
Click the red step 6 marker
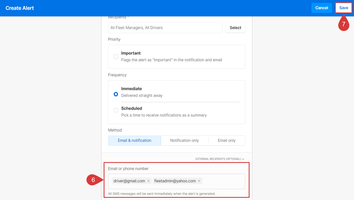(x=93, y=180)
